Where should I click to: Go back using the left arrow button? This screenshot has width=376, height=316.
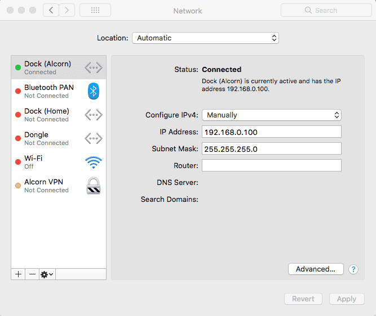tap(51, 10)
